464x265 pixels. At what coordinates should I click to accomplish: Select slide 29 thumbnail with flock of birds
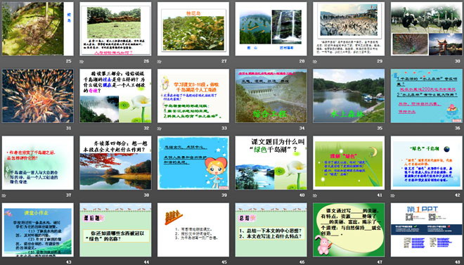click(x=349, y=29)
